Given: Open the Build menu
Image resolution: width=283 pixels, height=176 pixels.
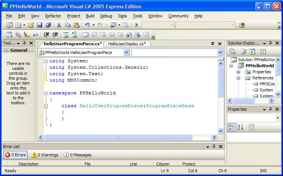Looking at the screenshot, I should (90, 16).
